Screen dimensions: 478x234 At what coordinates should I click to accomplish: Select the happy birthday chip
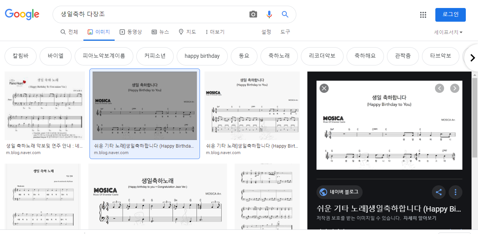pyautogui.click(x=202, y=56)
